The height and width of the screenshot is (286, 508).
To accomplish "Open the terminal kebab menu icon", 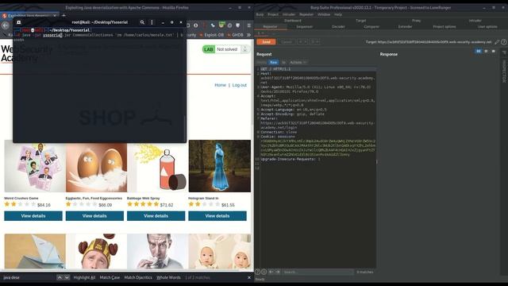I will point(152,22).
